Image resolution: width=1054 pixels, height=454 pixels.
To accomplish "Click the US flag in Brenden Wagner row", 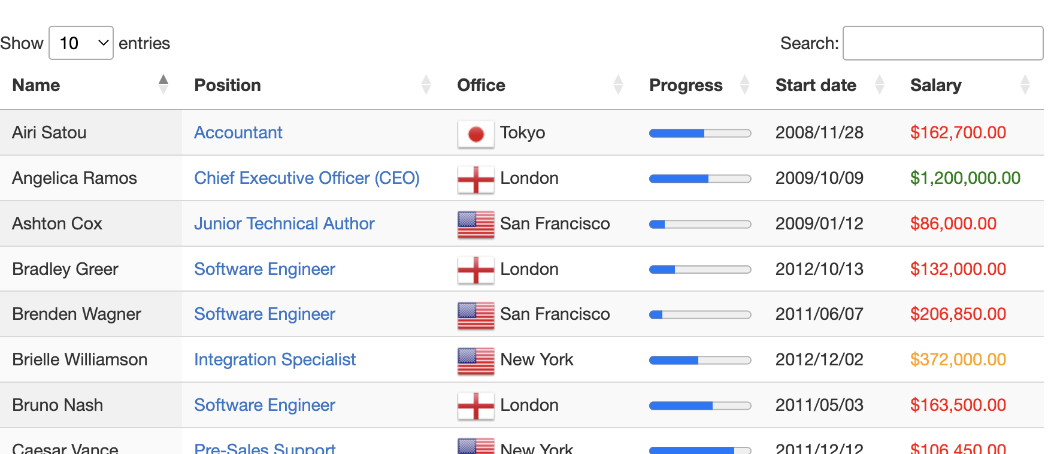I will coord(476,315).
